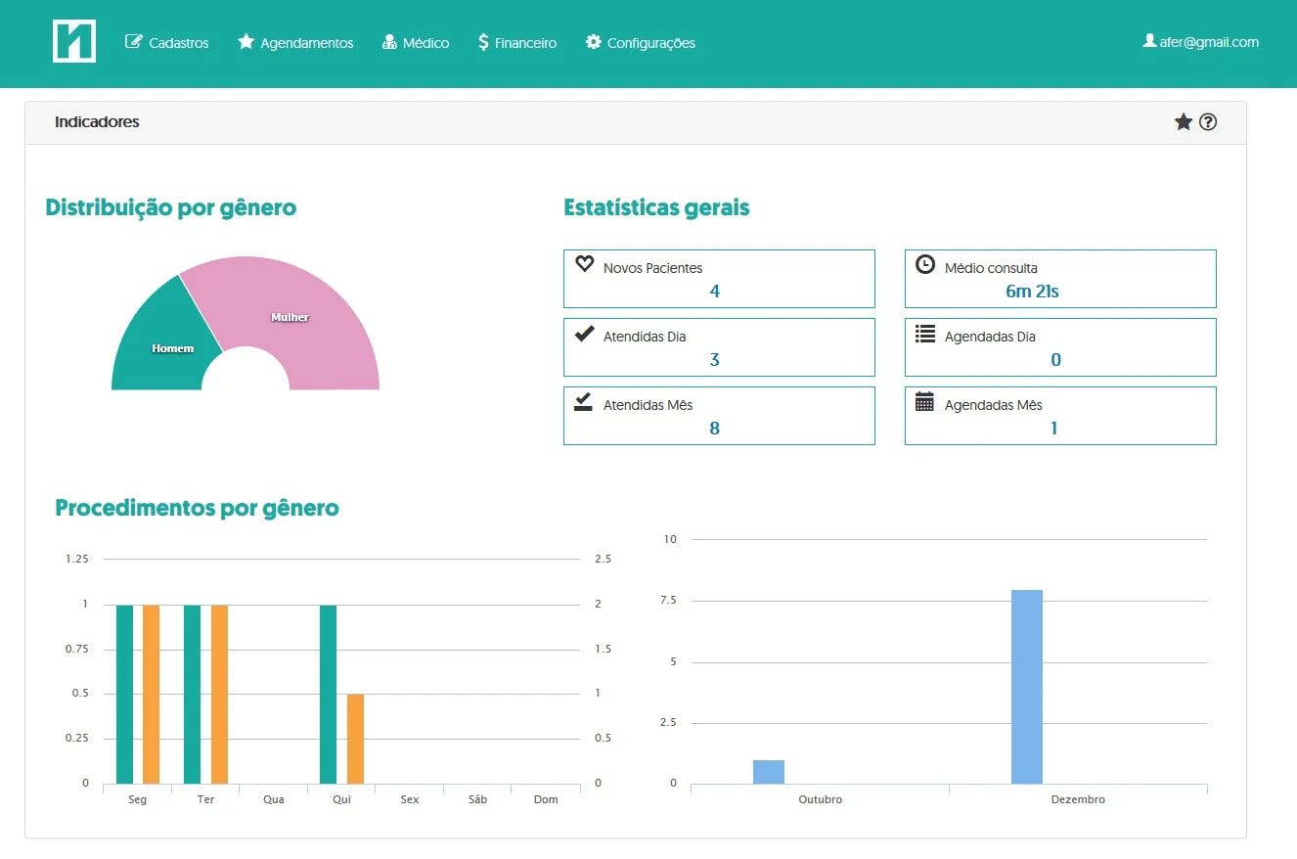Click the Indicadores page title
This screenshot has width=1297, height=859.
[97, 121]
